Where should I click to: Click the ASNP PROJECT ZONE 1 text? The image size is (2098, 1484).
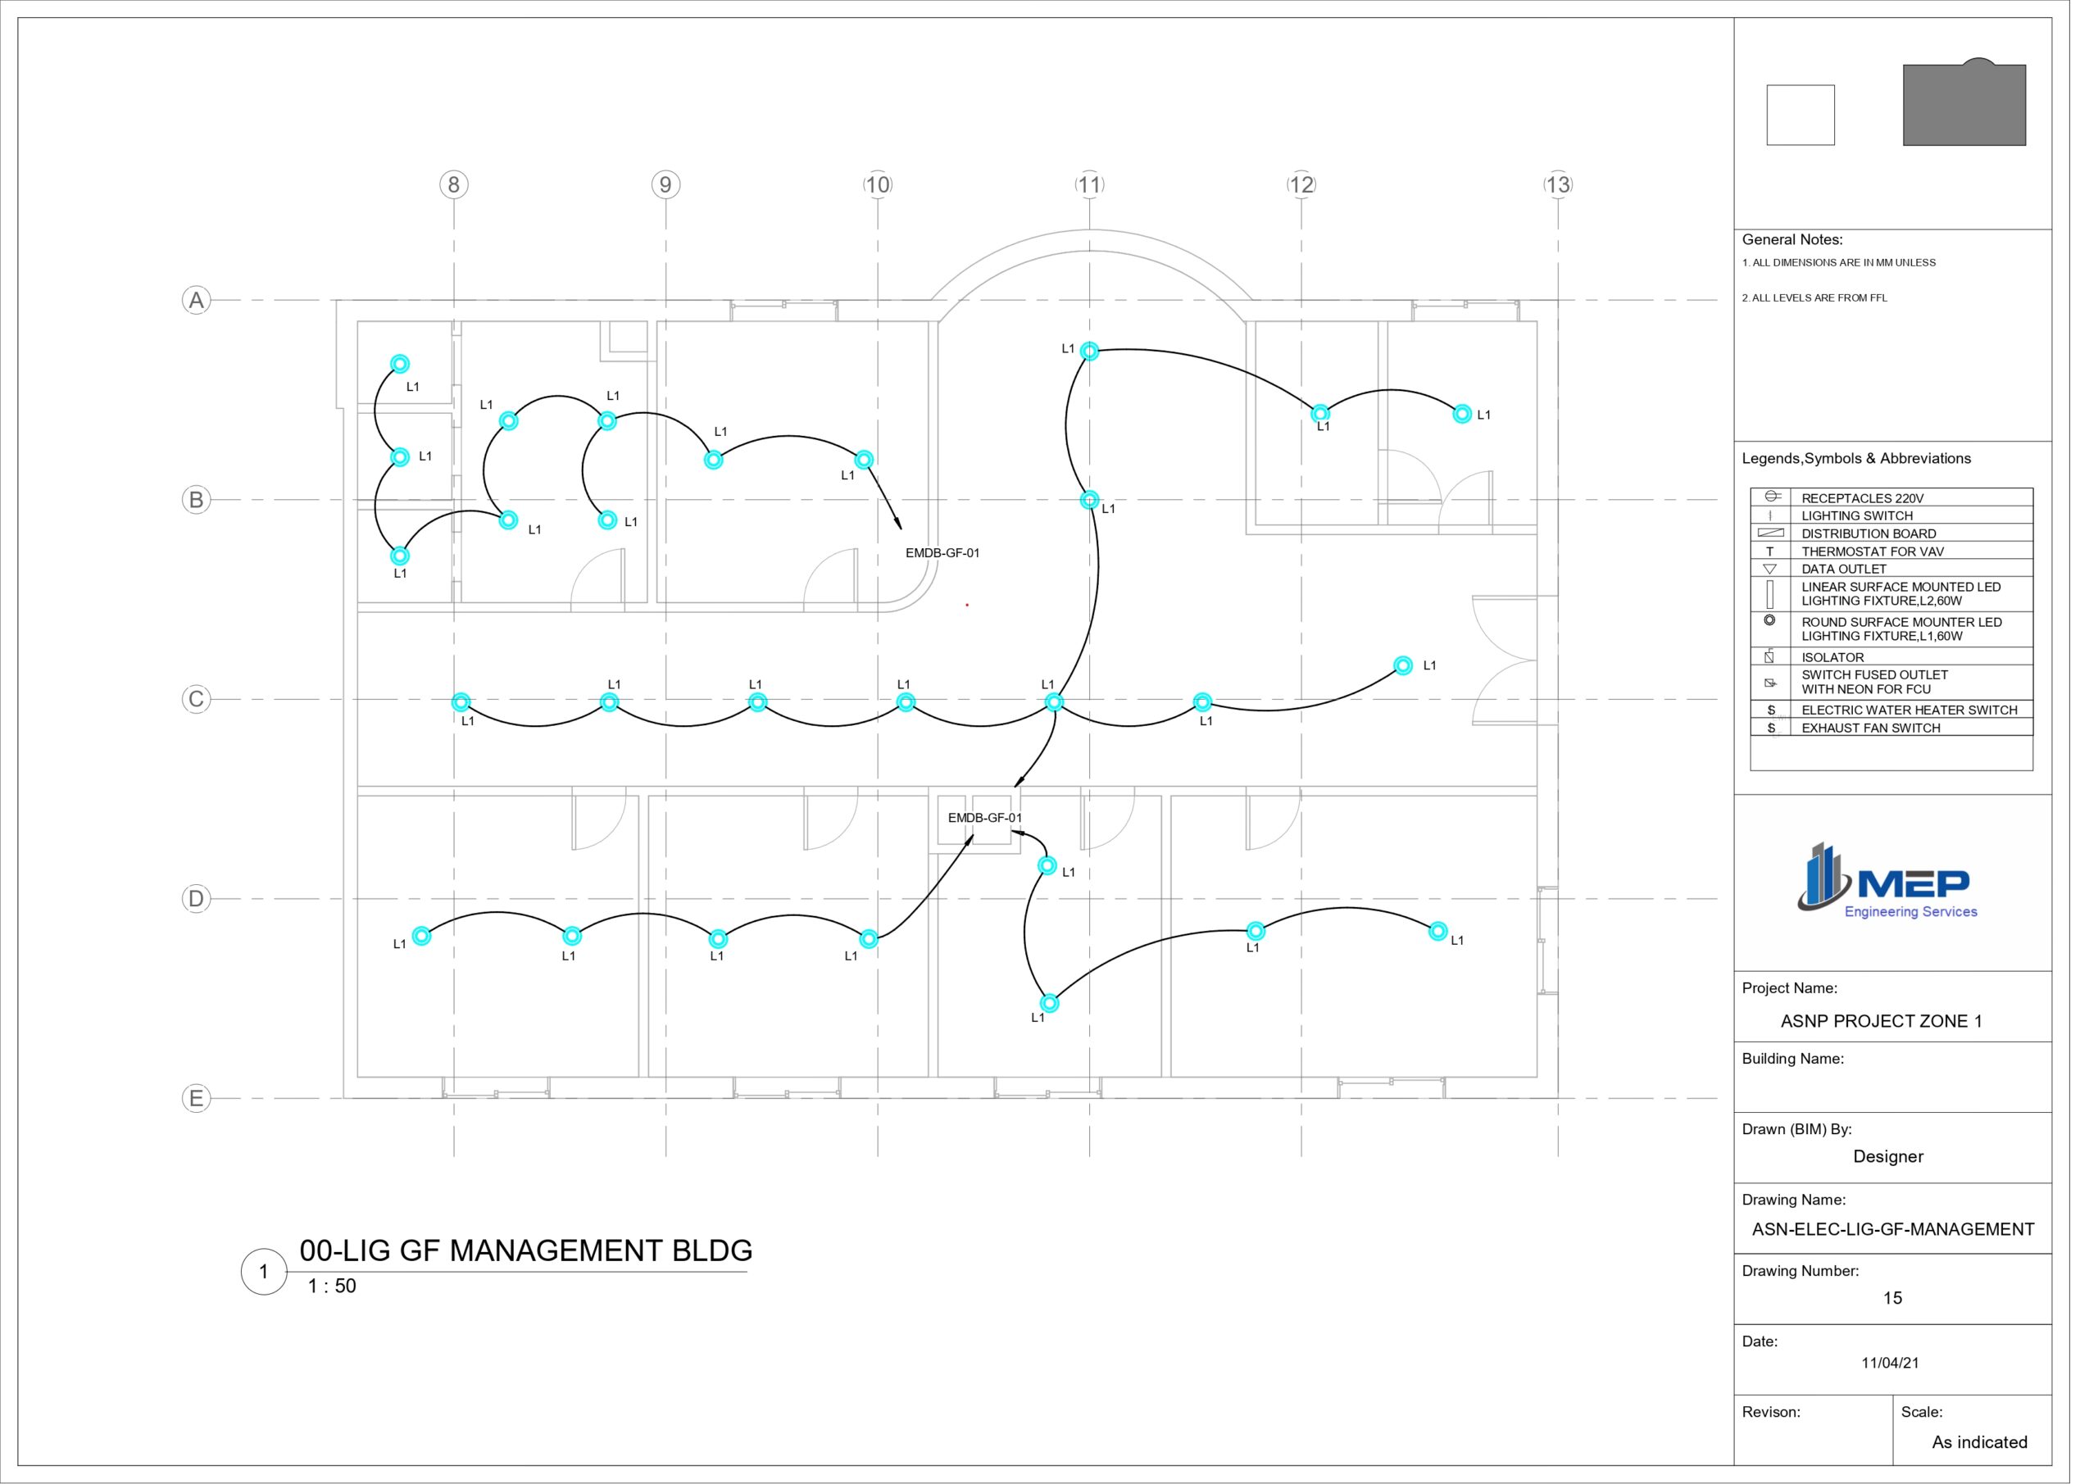point(1881,1022)
